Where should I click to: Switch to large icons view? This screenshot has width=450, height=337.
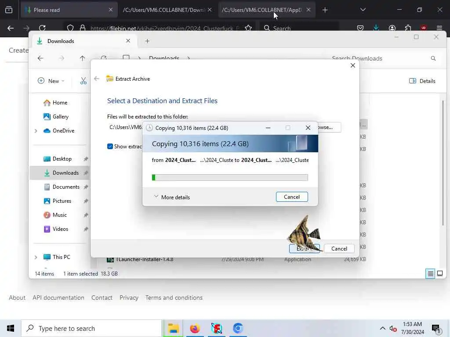pyautogui.click(x=439, y=273)
